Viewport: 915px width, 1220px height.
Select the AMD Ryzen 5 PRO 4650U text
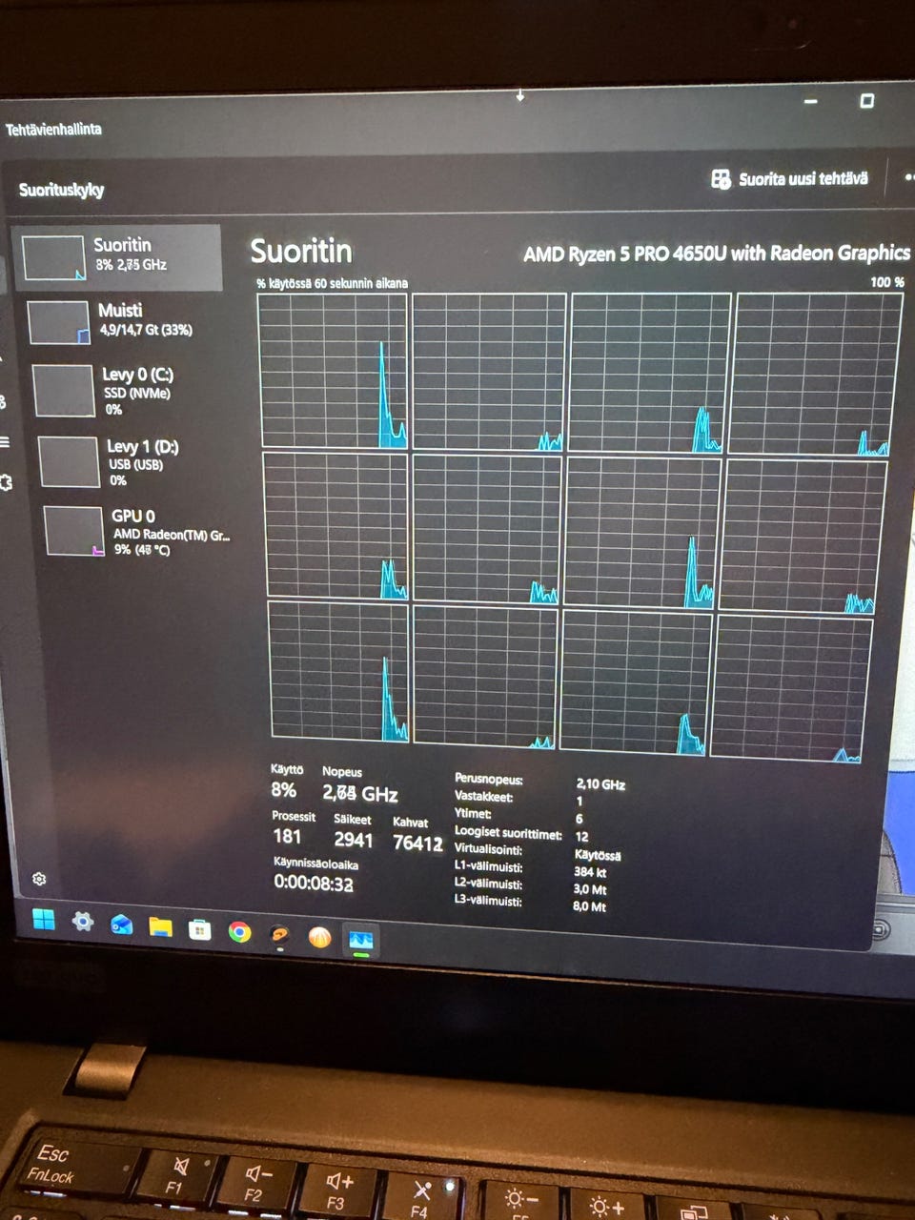point(717,254)
